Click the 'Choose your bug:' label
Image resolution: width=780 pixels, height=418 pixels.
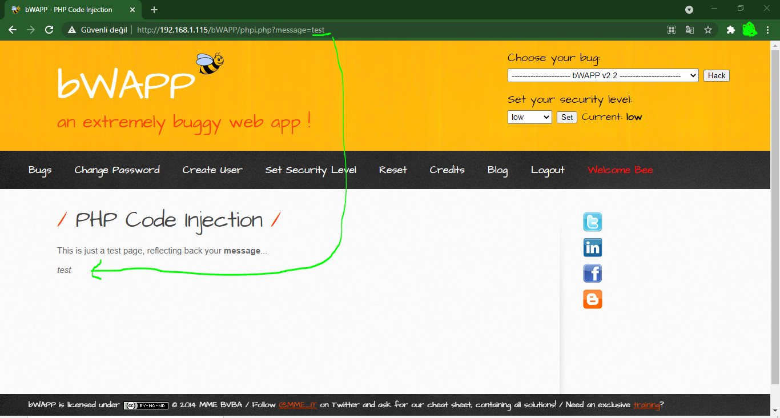[x=554, y=58]
